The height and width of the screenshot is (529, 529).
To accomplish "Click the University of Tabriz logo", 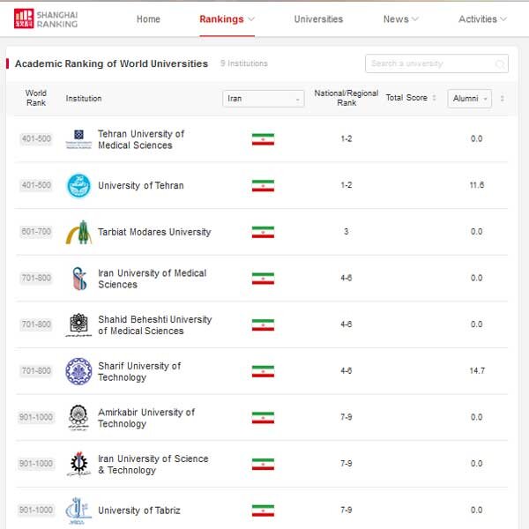I will point(78,510).
